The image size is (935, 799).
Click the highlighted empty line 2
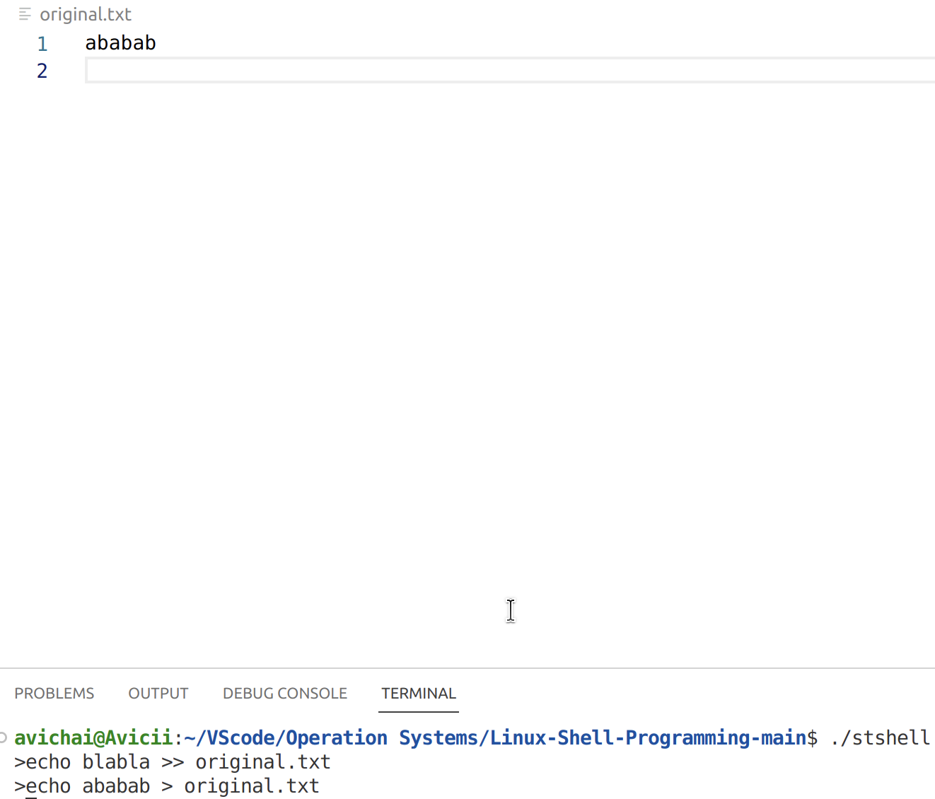283,70
